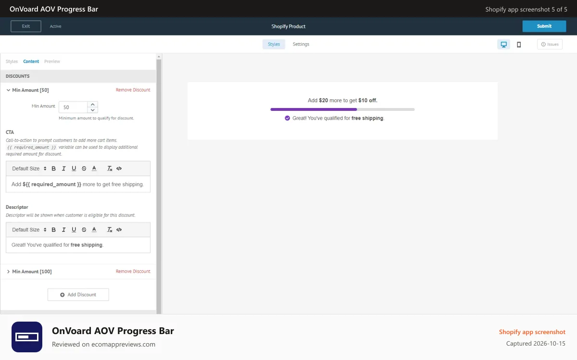Select the Content tab in the left panel

[31, 61]
